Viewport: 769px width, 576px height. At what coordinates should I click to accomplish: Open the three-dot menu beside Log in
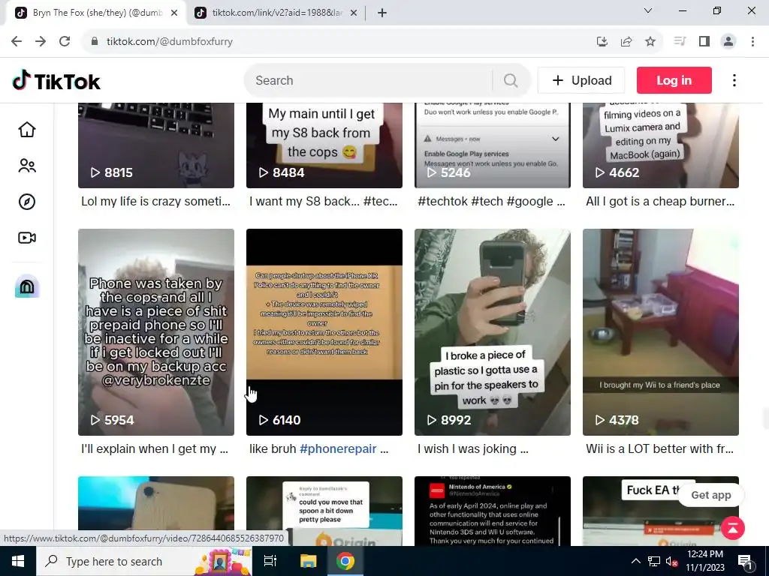pos(734,81)
